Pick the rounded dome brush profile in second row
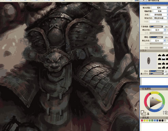The width and height of the screenshot is (168, 131). [x=160, y=59]
